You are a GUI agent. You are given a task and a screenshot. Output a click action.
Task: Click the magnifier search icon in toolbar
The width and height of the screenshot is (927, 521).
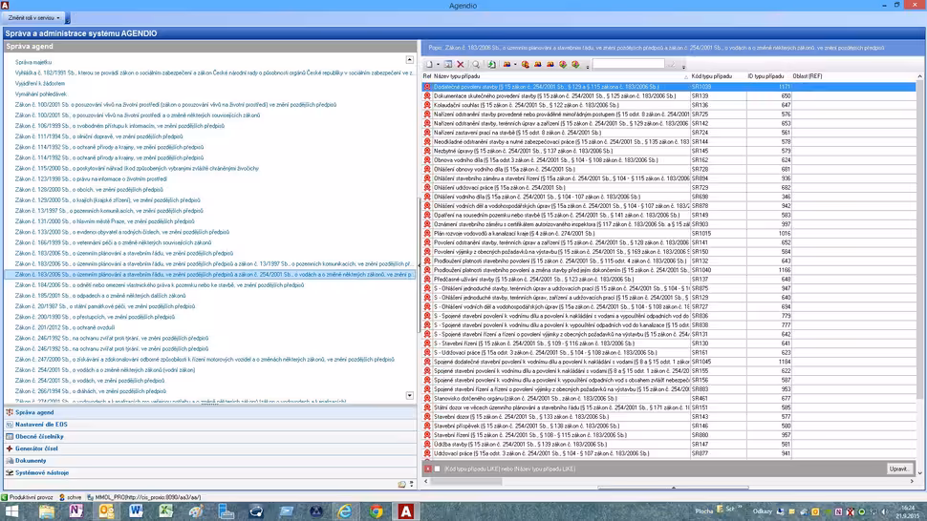pyautogui.click(x=475, y=65)
